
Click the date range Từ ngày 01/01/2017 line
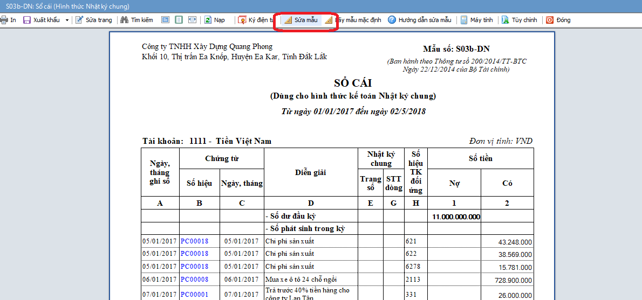tap(352, 111)
